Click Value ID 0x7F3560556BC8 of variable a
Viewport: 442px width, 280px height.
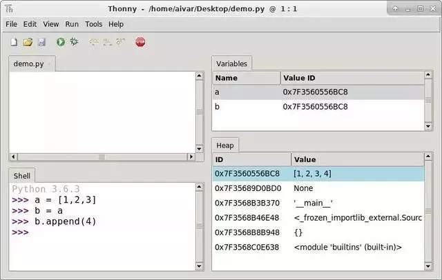[x=315, y=92]
